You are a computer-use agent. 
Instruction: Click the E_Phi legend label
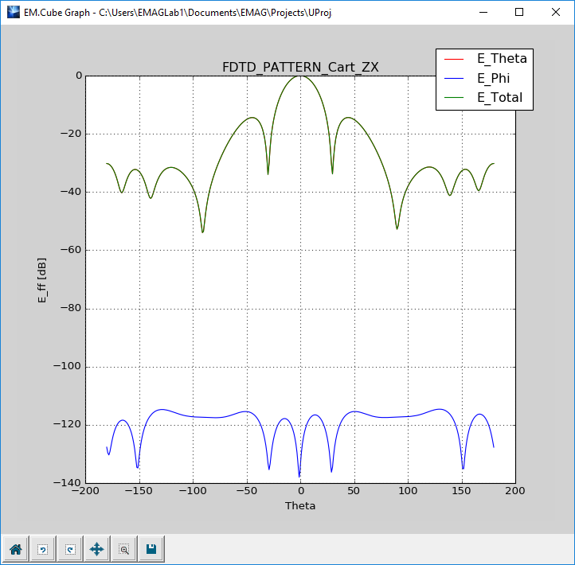494,78
